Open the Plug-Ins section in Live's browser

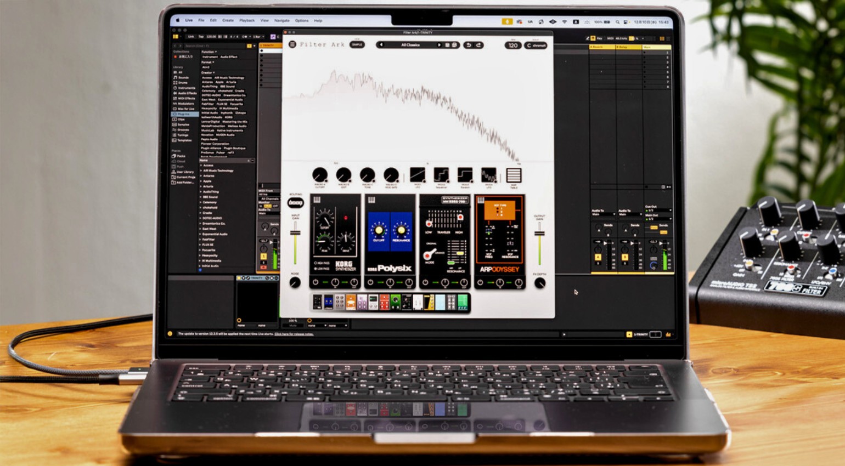pos(184,114)
